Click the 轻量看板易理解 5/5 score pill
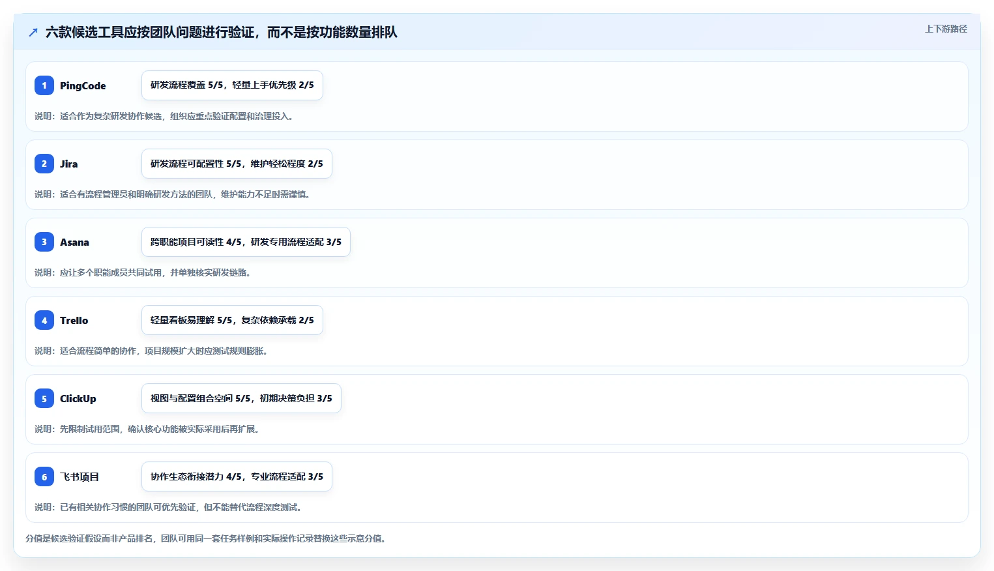Screen dimensions: 994x571 pos(232,320)
